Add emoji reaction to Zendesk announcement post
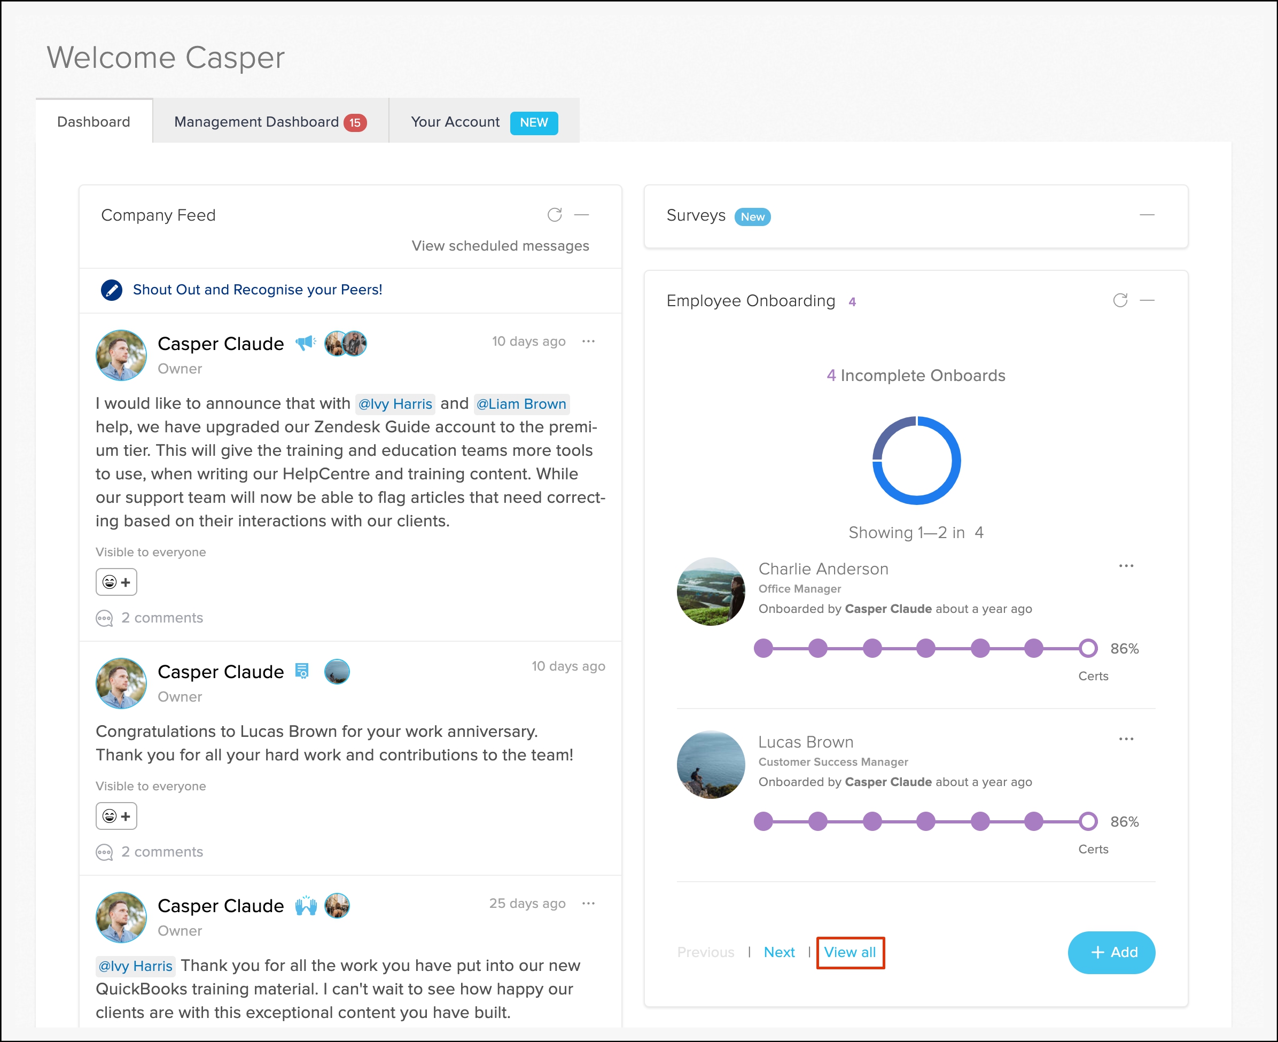Viewport: 1278px width, 1042px height. [x=116, y=582]
